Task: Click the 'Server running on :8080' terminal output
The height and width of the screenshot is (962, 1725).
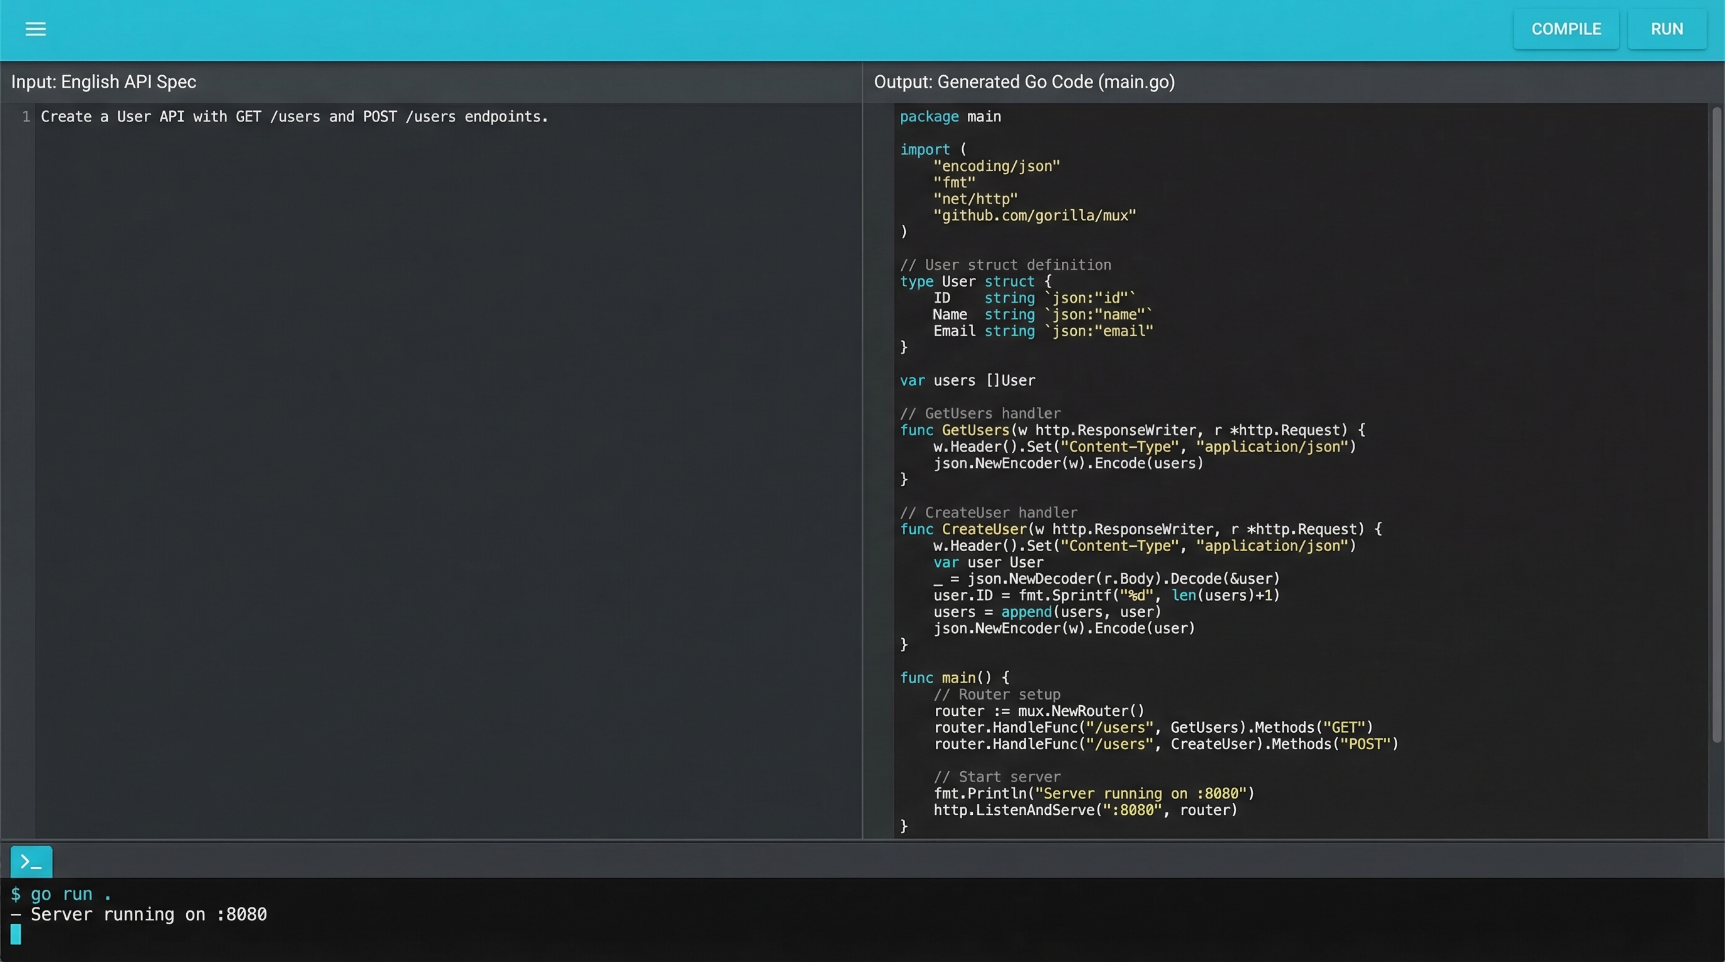Action: pos(148,914)
